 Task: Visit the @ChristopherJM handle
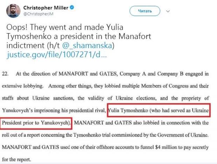click(38, 14)
